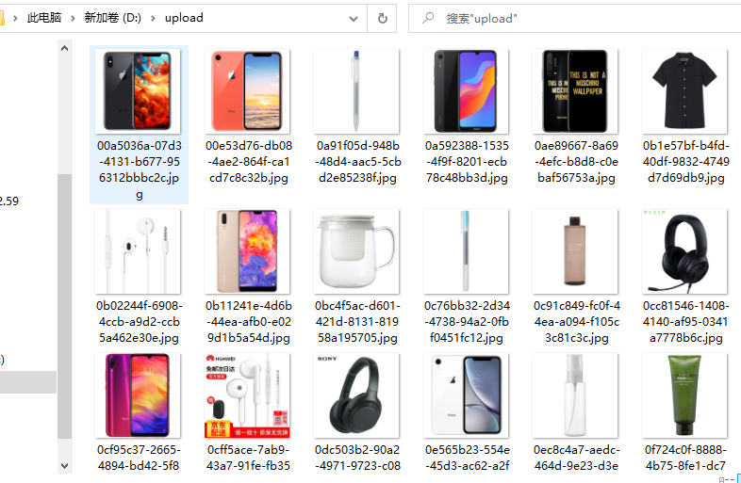Click the navigation pane scroll up arrow
This screenshot has width=741, height=483.
[x=65, y=48]
